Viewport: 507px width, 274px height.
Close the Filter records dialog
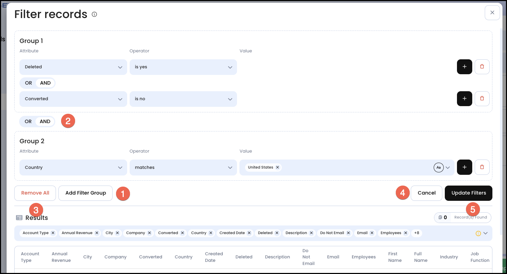click(x=492, y=12)
